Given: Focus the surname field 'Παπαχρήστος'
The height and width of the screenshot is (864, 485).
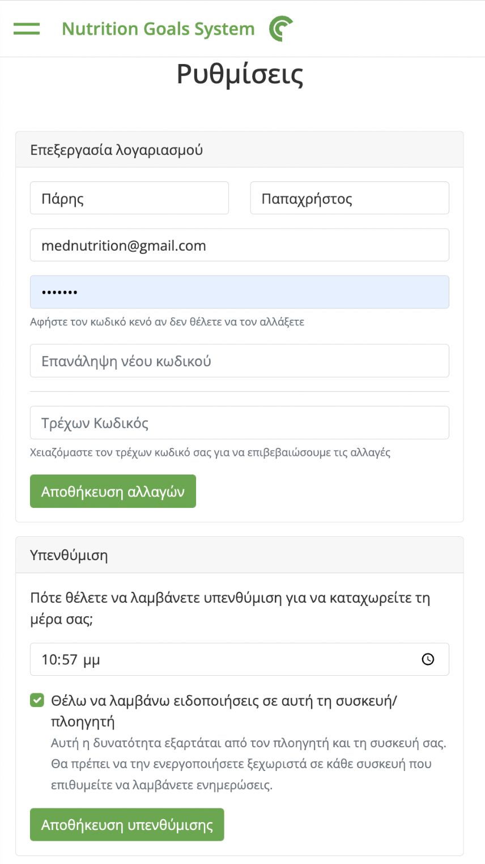Looking at the screenshot, I should point(350,198).
